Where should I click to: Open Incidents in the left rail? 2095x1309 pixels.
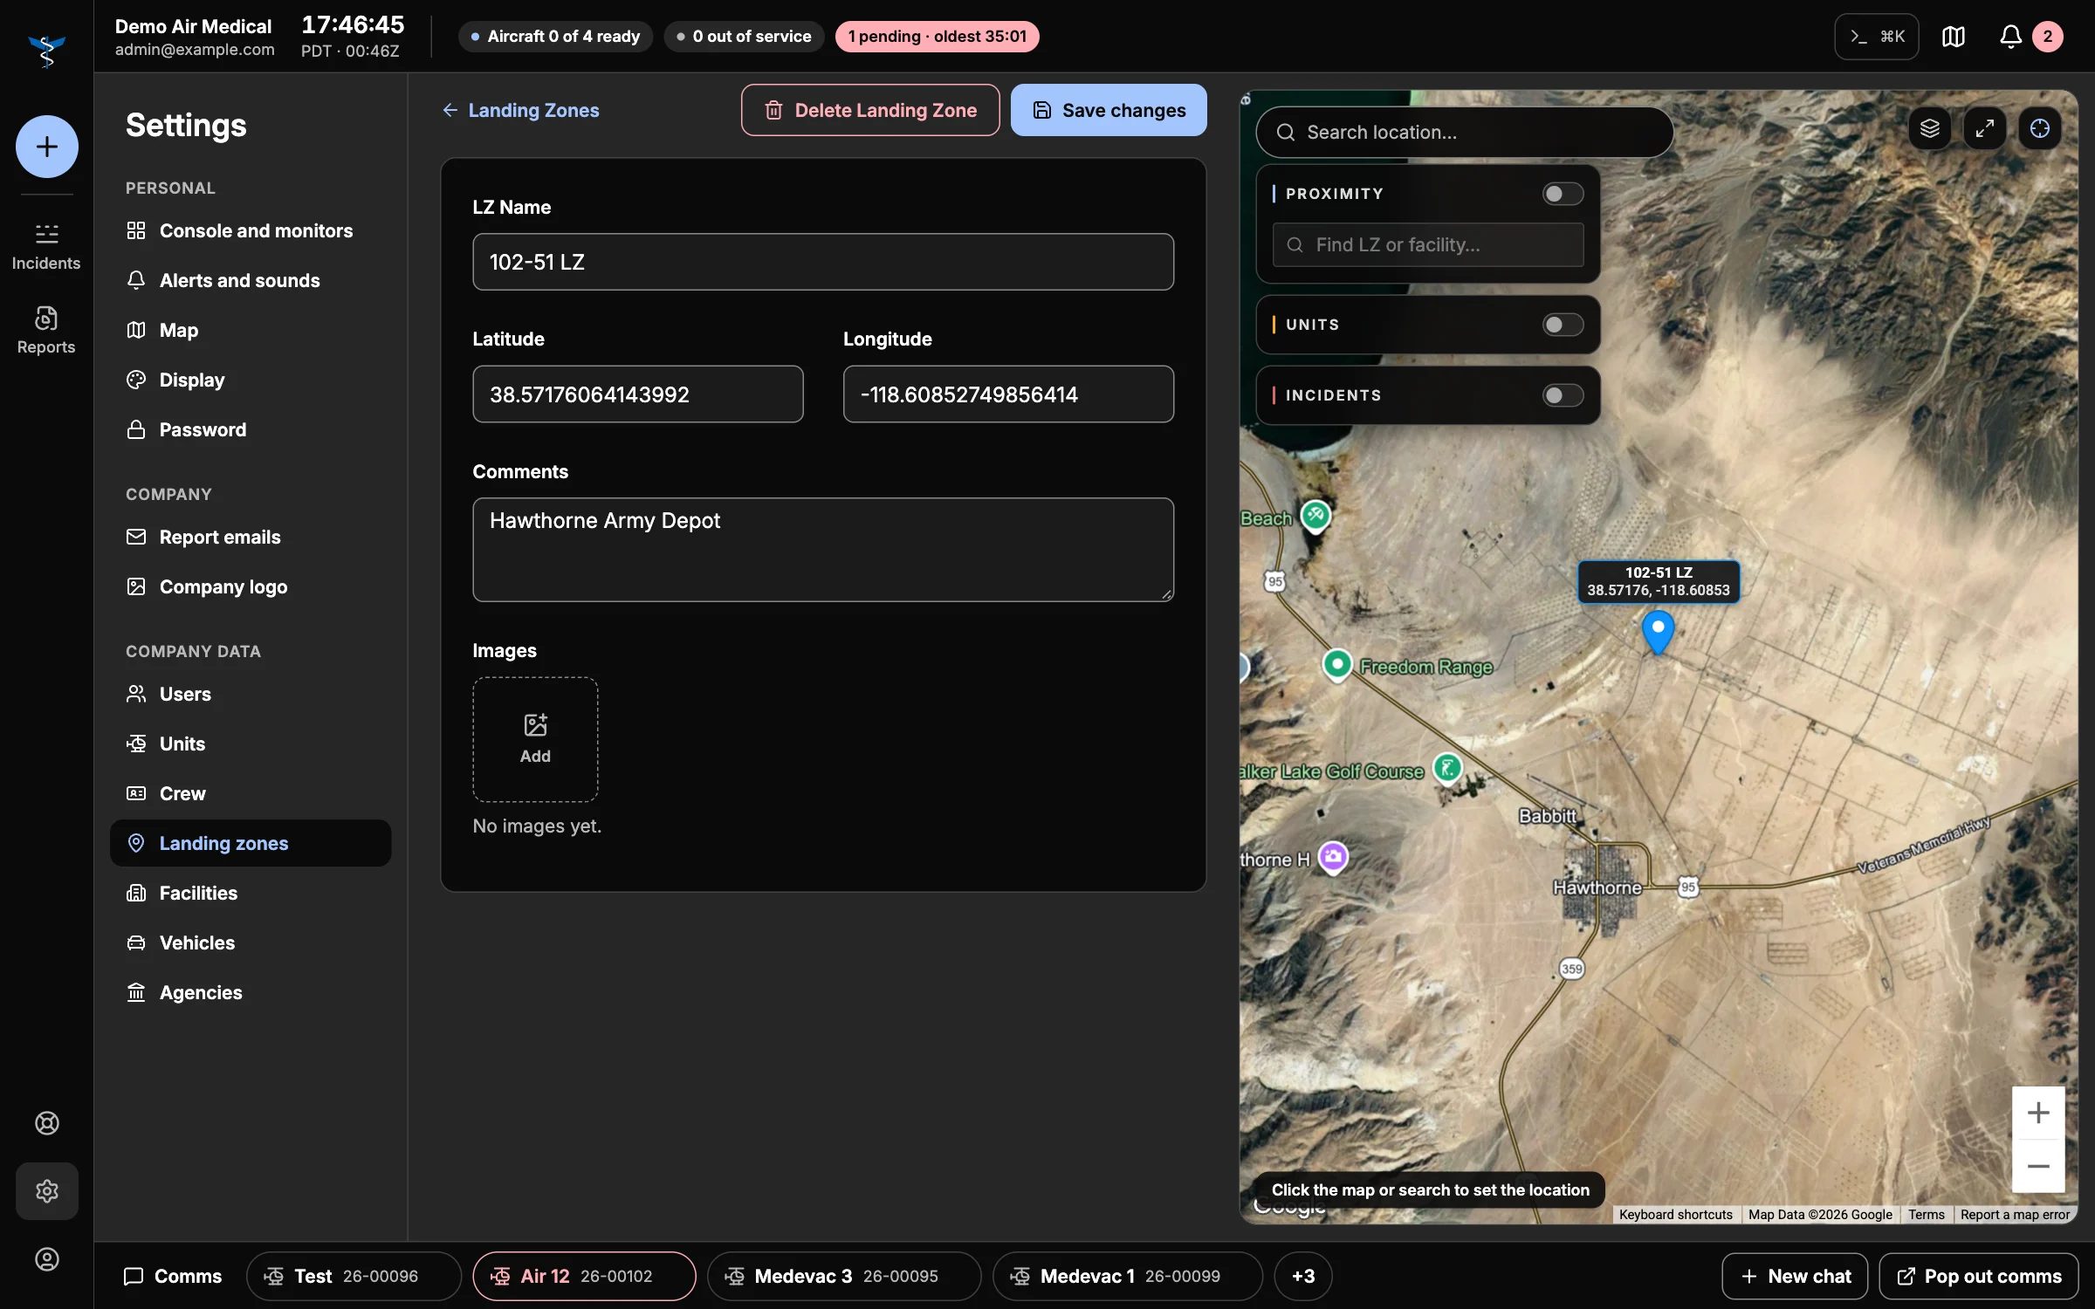coord(46,247)
